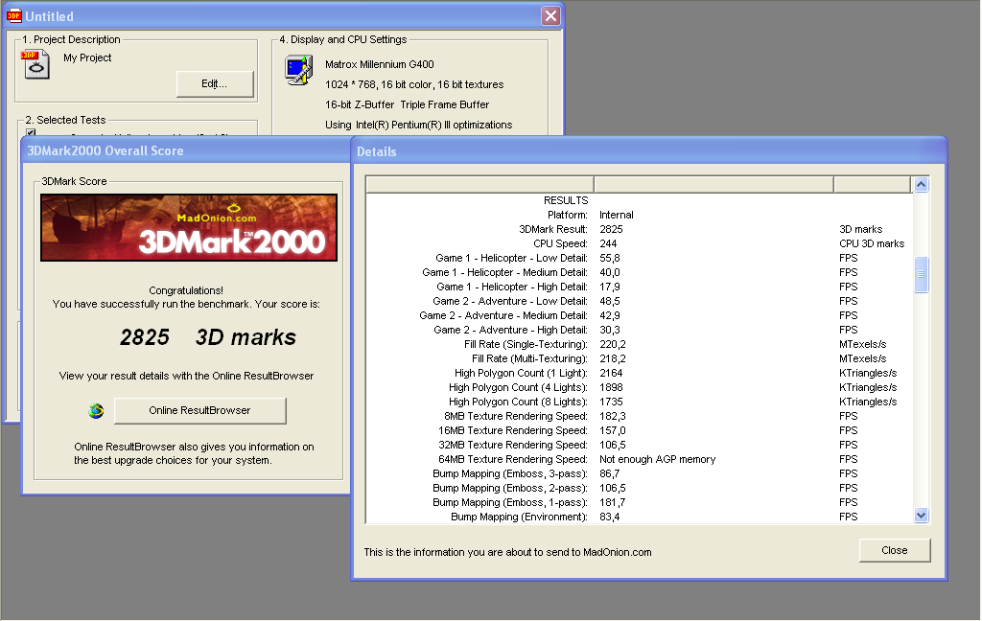This screenshot has width=982, height=621.
Task: Select Bump Mapping (Emboss, 1-pass) row
Action: (639, 503)
